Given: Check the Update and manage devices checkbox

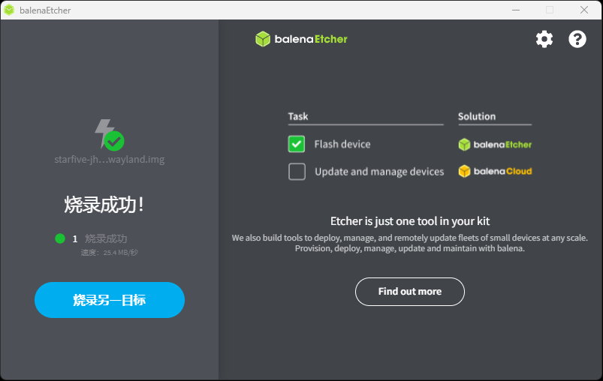Looking at the screenshot, I should [x=297, y=172].
